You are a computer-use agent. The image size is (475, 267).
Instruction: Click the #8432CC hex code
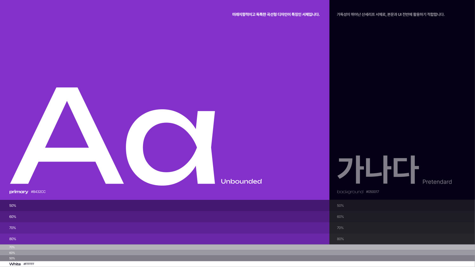point(38,192)
